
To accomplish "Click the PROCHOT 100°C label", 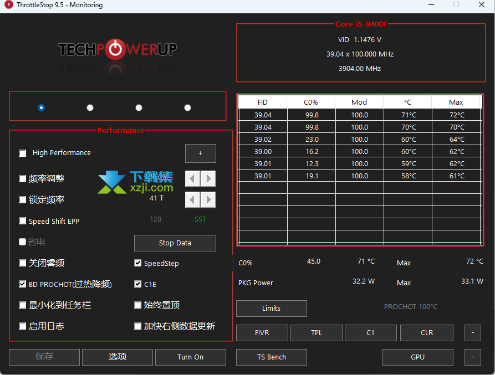I will [x=410, y=307].
